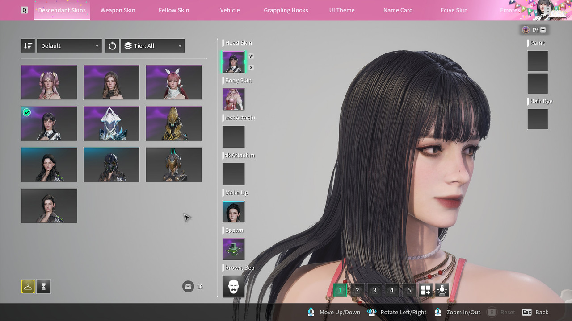Open the Grappling Hooks tab
This screenshot has height=321, width=572.
coord(286,10)
